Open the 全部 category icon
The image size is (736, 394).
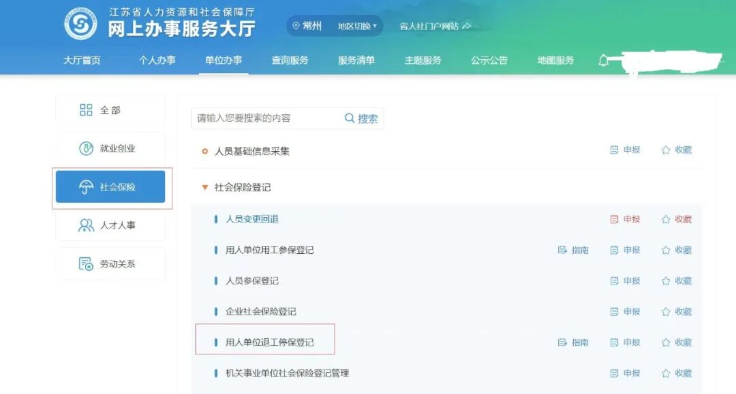85,109
